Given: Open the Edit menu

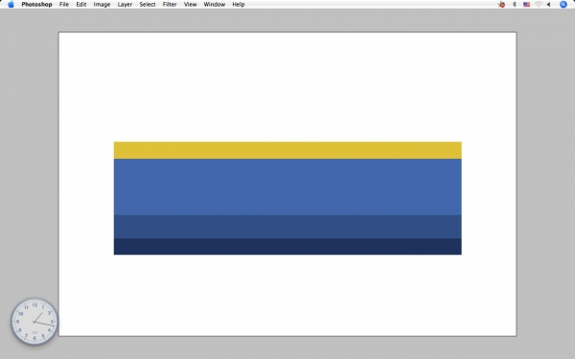Looking at the screenshot, I should click(81, 5).
